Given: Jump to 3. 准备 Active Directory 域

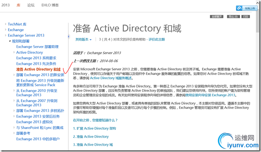Looking at the screenshot, I should tap(93, 144).
